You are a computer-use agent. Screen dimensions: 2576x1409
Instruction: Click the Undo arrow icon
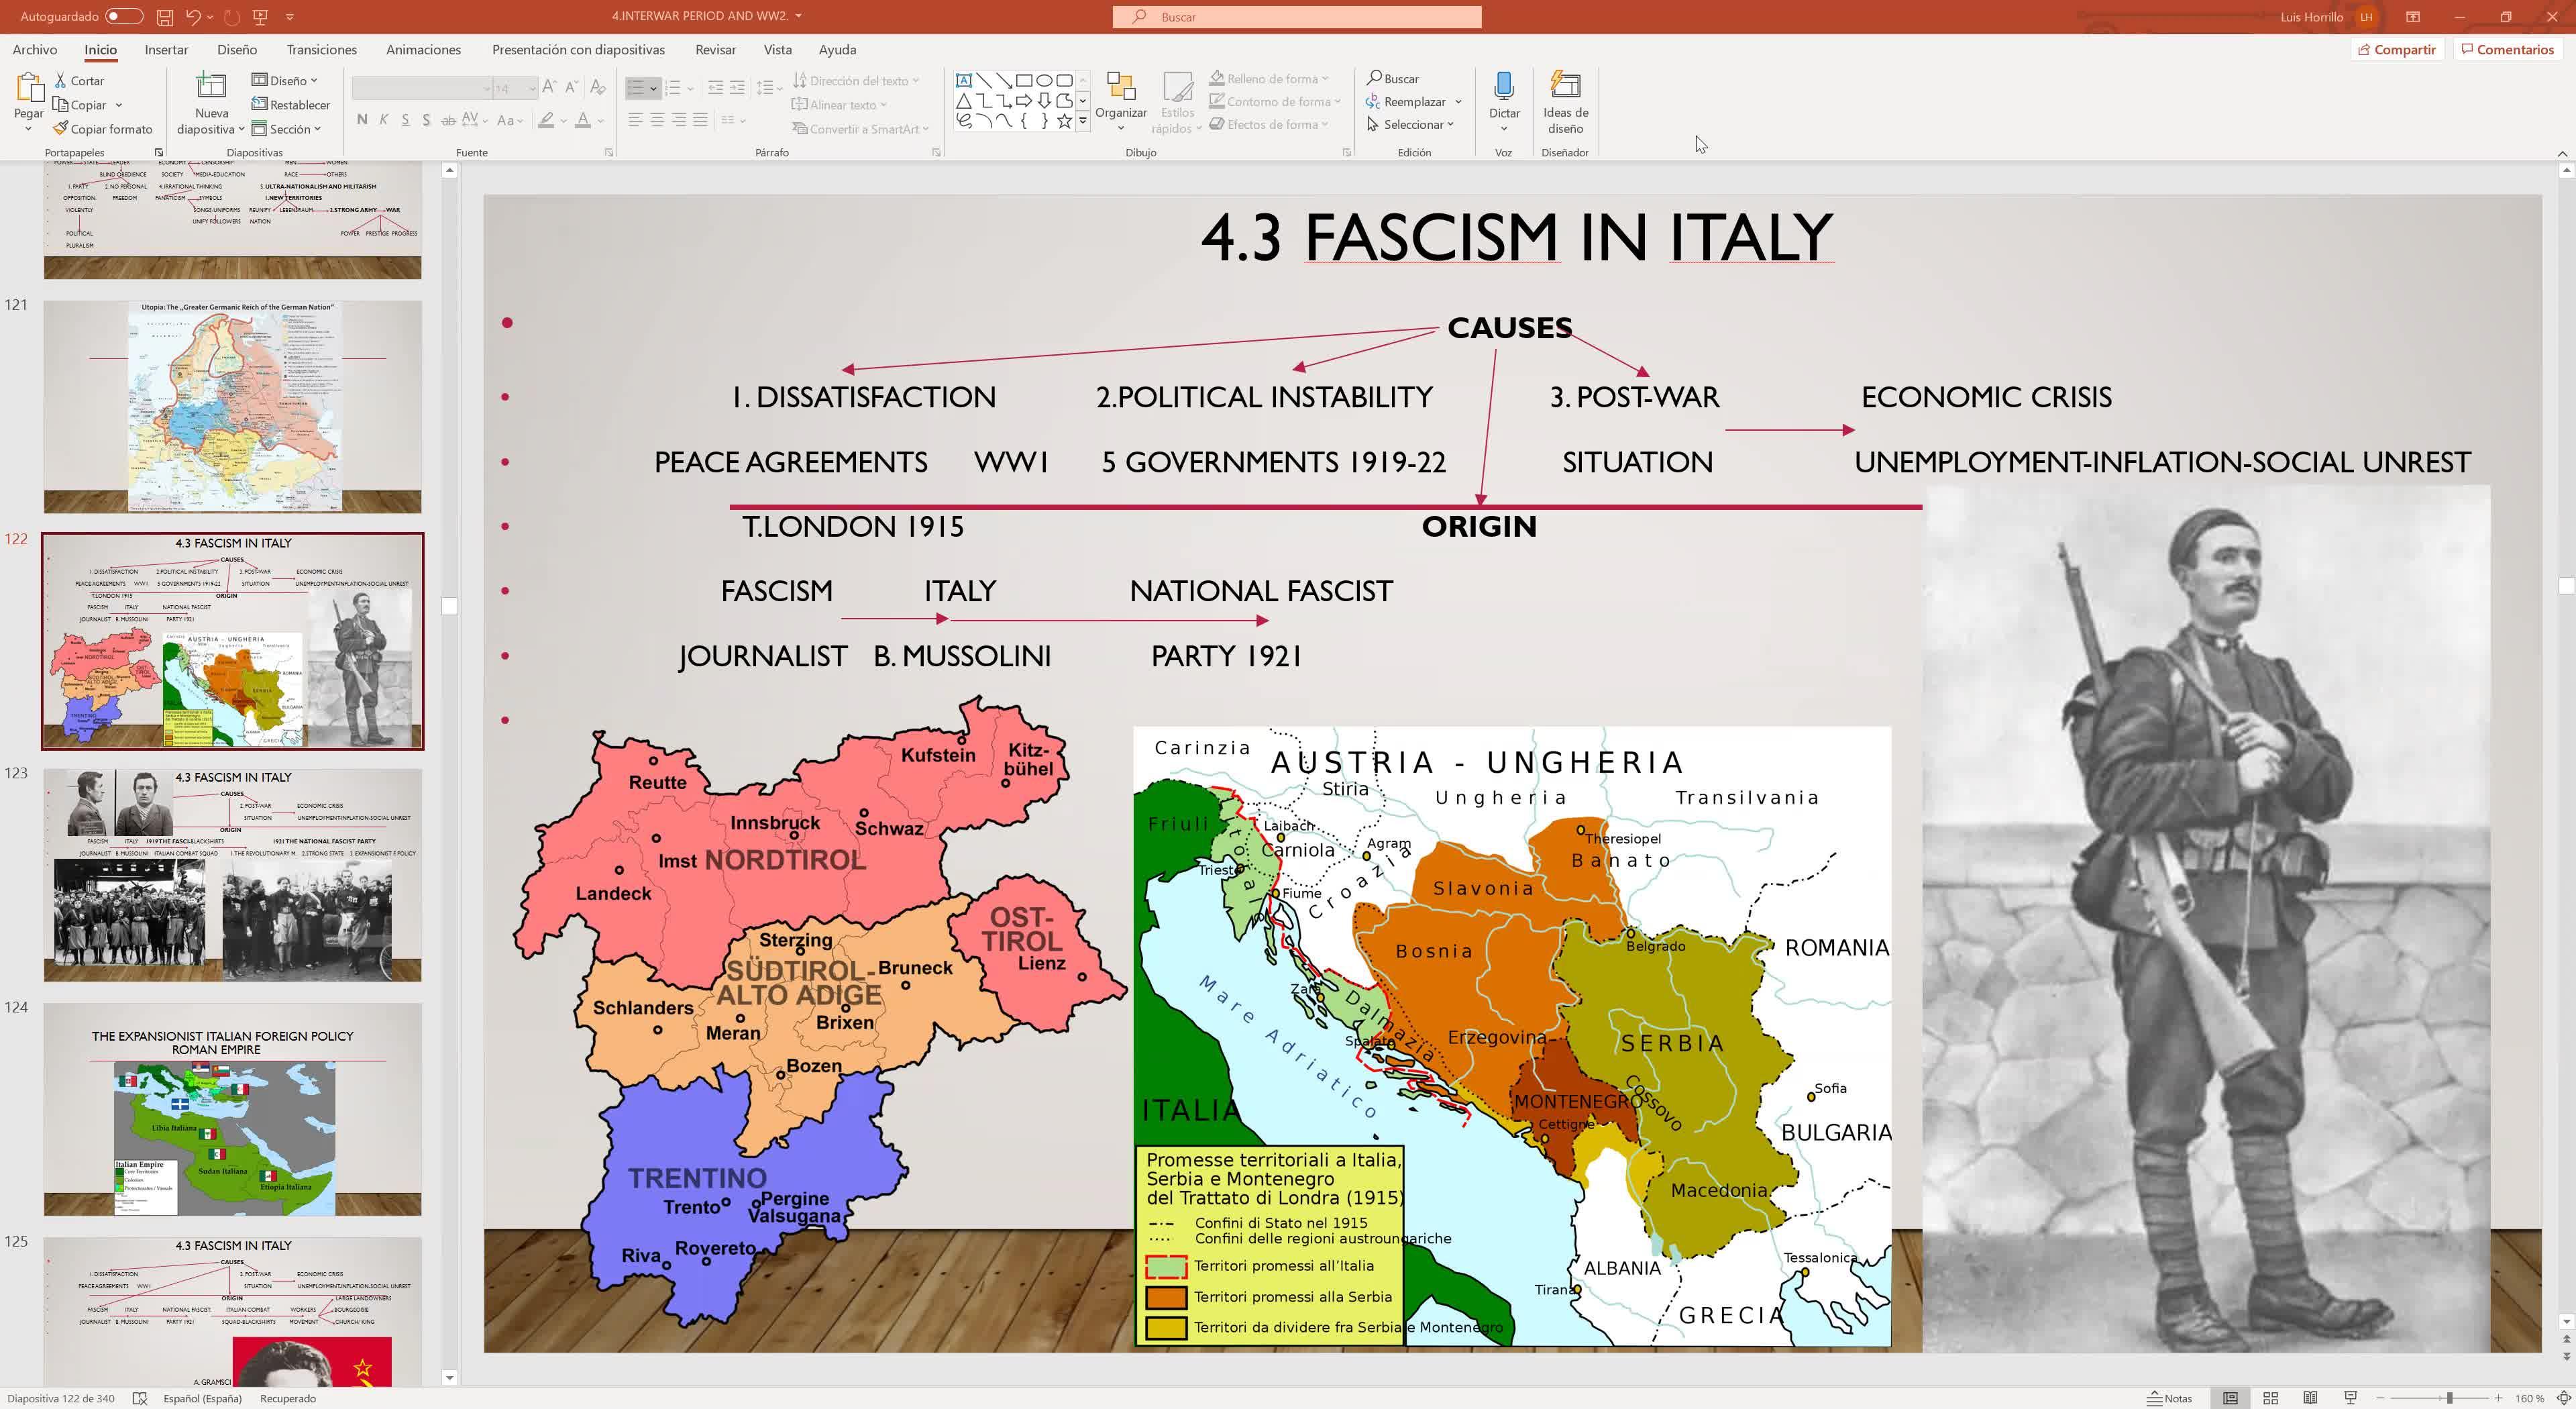point(193,16)
